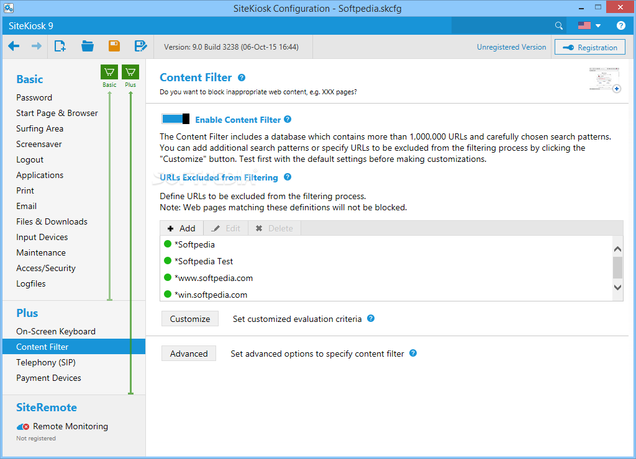Viewport: 636px width, 459px height.
Task: Open the Applications section
Action: tap(40, 175)
